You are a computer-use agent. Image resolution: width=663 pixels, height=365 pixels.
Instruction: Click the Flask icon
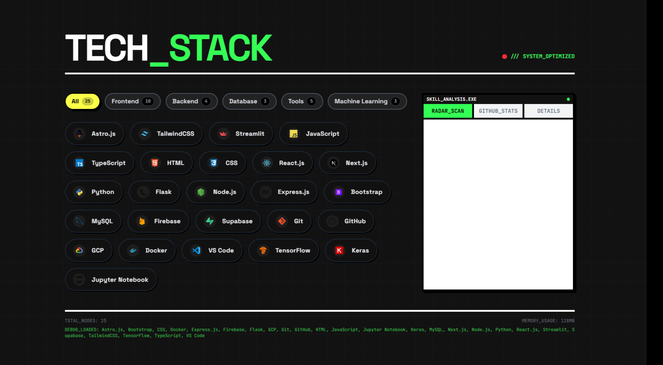click(x=143, y=192)
